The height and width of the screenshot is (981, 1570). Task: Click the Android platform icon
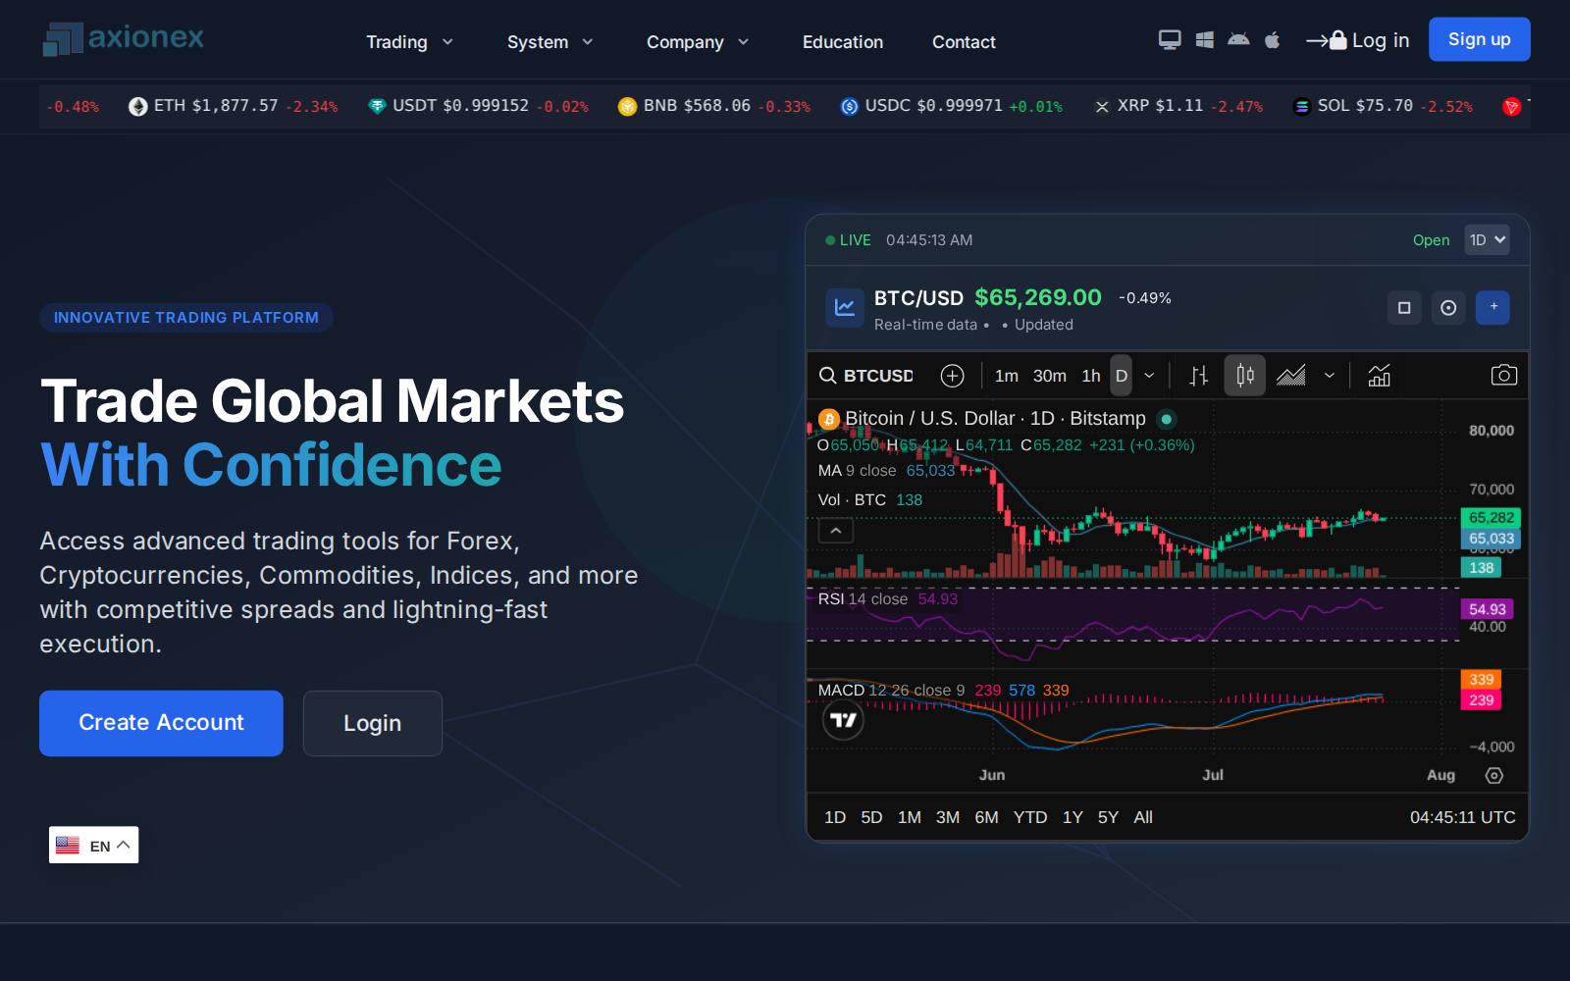click(x=1238, y=40)
